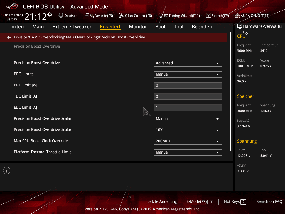Click the CPU temperature 34°C value

(x=264, y=51)
